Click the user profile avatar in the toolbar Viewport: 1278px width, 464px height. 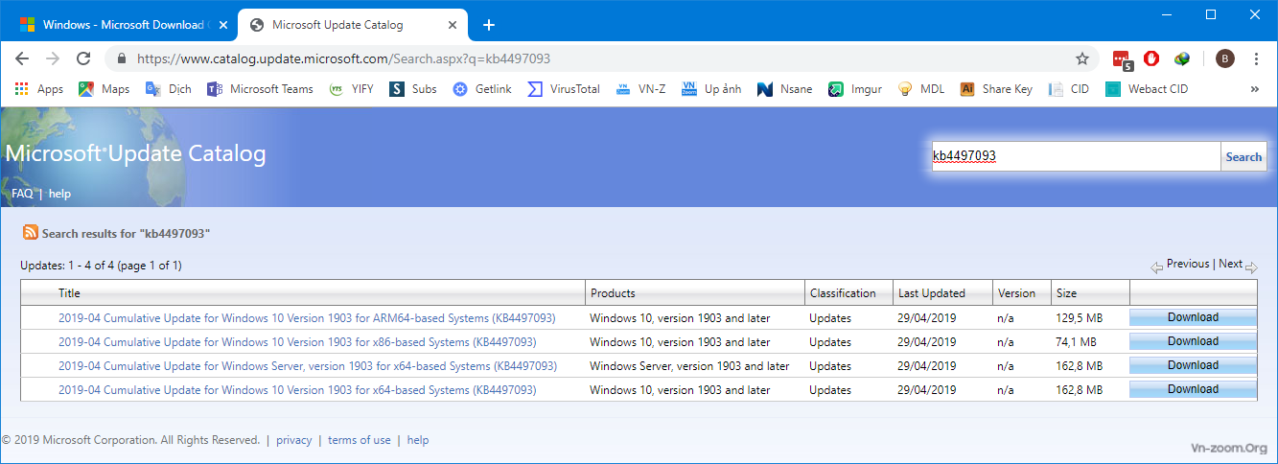[x=1225, y=58]
